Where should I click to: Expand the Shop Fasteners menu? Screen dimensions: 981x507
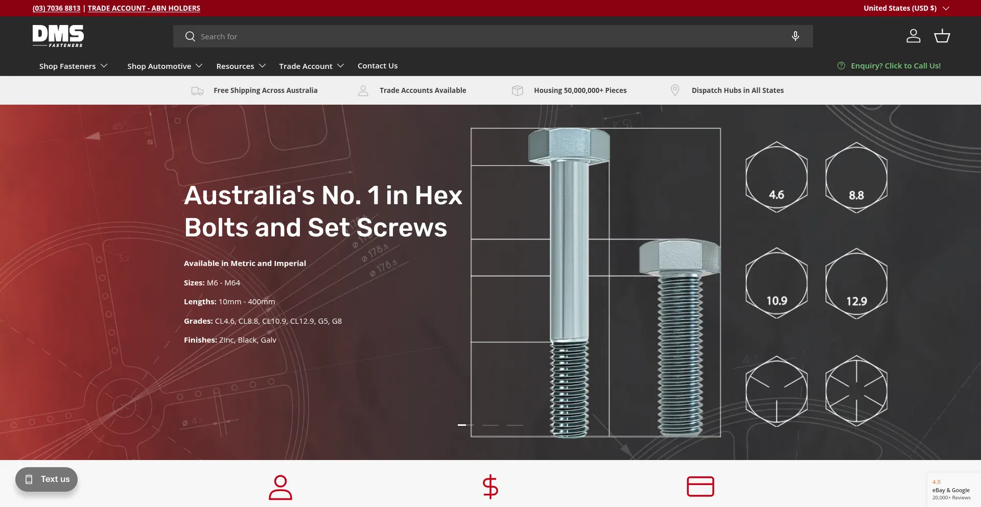pyautogui.click(x=73, y=66)
